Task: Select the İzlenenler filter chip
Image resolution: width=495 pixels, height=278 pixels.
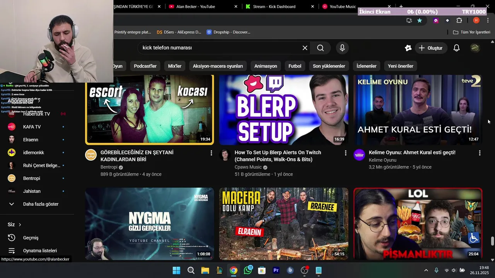Action: coord(367,66)
